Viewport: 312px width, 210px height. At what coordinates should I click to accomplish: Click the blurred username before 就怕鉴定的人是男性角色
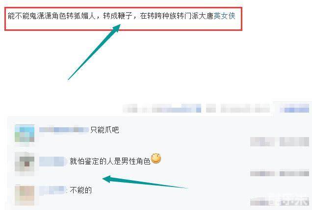53,161
